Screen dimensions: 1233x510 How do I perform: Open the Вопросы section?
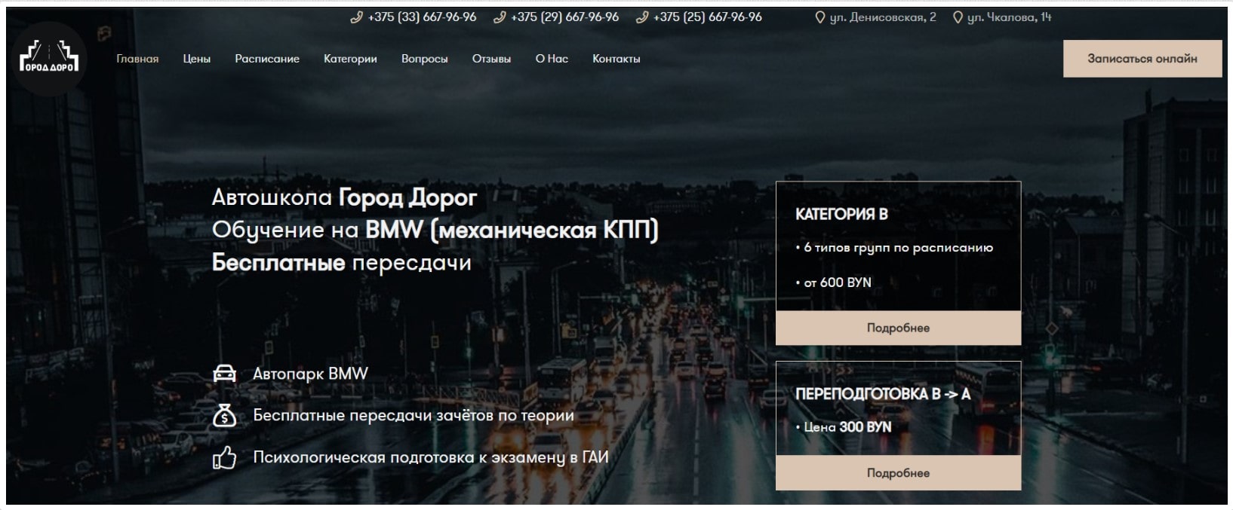[424, 59]
